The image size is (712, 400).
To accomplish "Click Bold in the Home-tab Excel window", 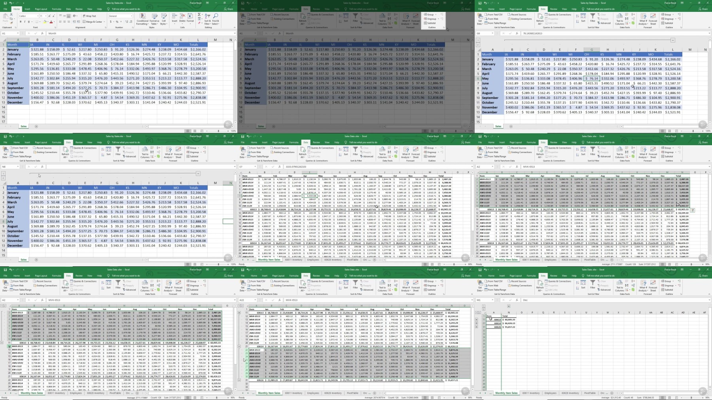I will [21, 22].
